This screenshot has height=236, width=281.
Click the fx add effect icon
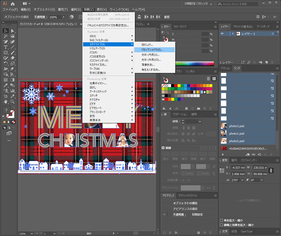[x=176, y=233]
